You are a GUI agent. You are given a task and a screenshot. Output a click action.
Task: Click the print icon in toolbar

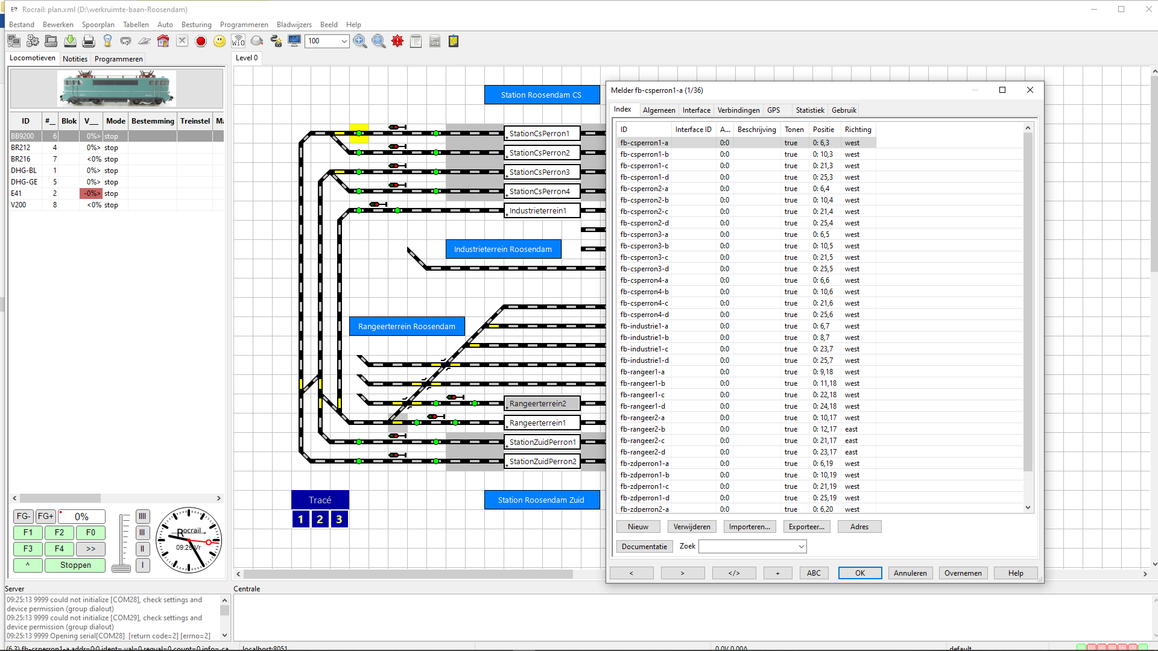pos(89,41)
